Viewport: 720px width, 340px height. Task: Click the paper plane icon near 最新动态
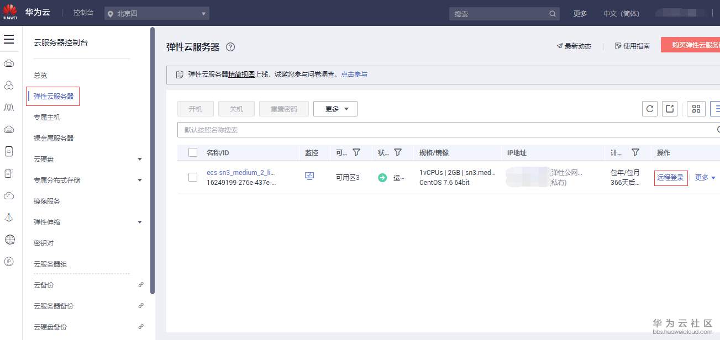tap(560, 46)
